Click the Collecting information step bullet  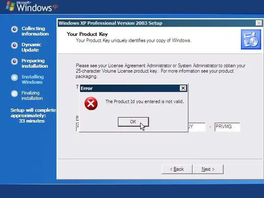(14, 29)
